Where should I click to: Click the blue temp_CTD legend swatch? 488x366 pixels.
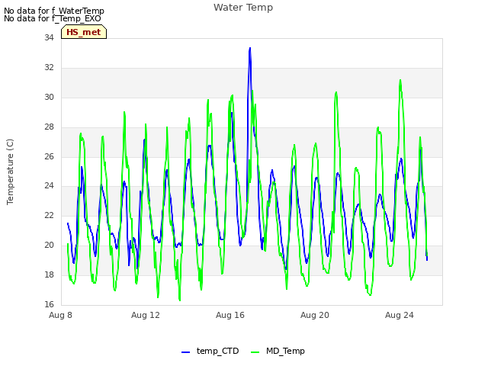(185, 352)
